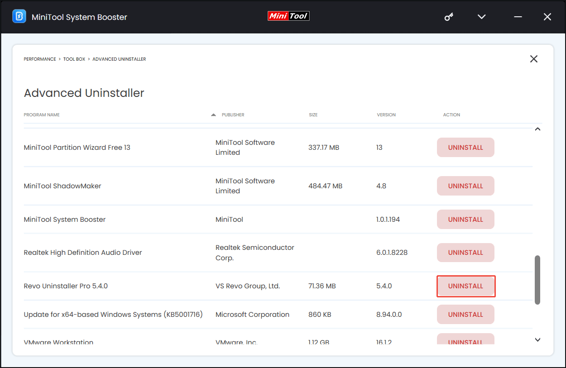Click the vertical scrollbar thumb
Viewport: 566px width, 368px height.
point(537,279)
